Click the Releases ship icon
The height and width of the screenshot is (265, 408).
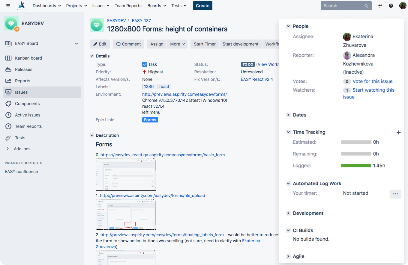tap(8, 69)
